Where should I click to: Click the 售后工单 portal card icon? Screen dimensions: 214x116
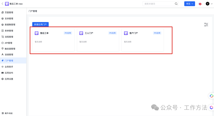tap(37, 33)
